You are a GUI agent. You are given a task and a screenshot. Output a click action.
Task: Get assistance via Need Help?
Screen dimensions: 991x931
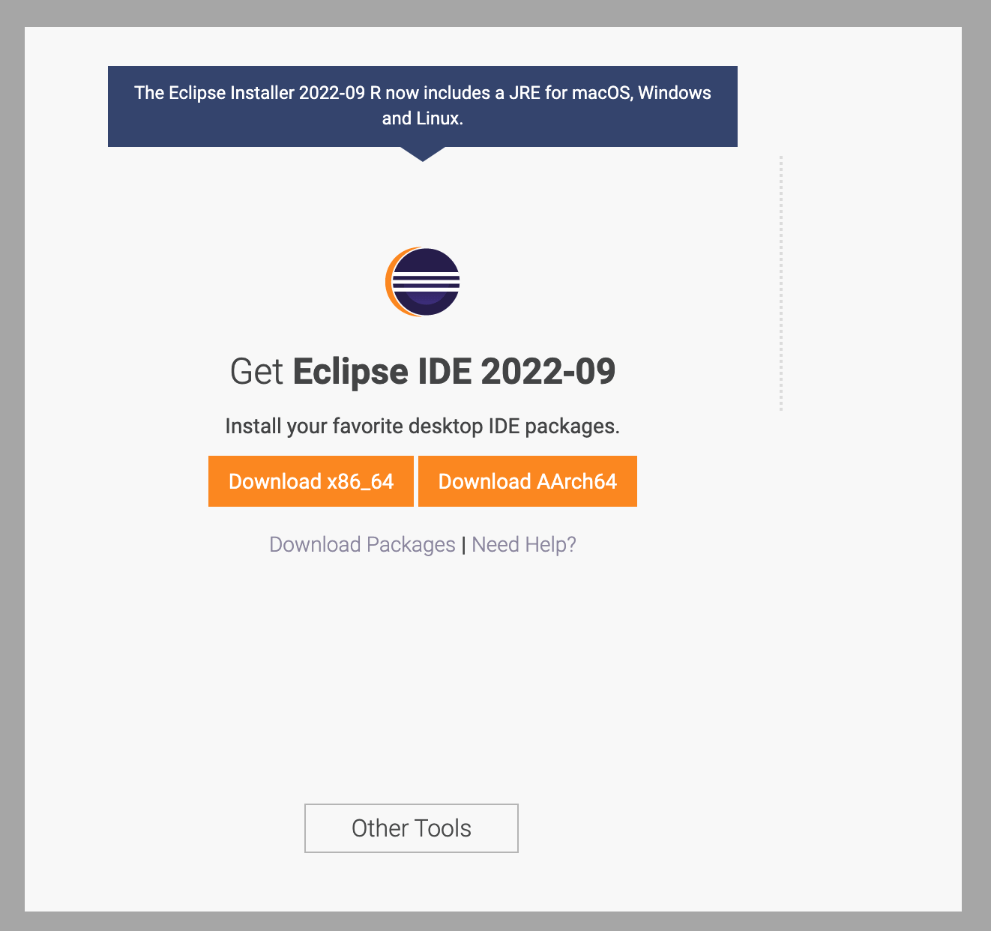(523, 544)
